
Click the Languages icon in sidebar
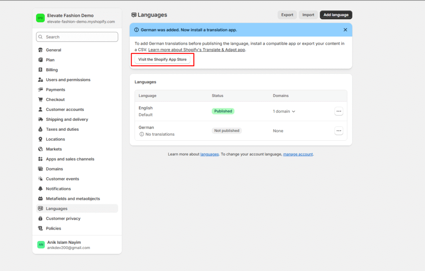tap(40, 208)
